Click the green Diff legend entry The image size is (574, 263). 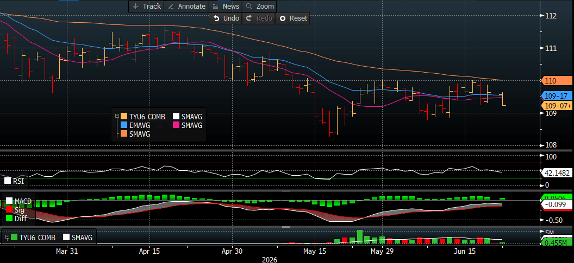(15, 219)
